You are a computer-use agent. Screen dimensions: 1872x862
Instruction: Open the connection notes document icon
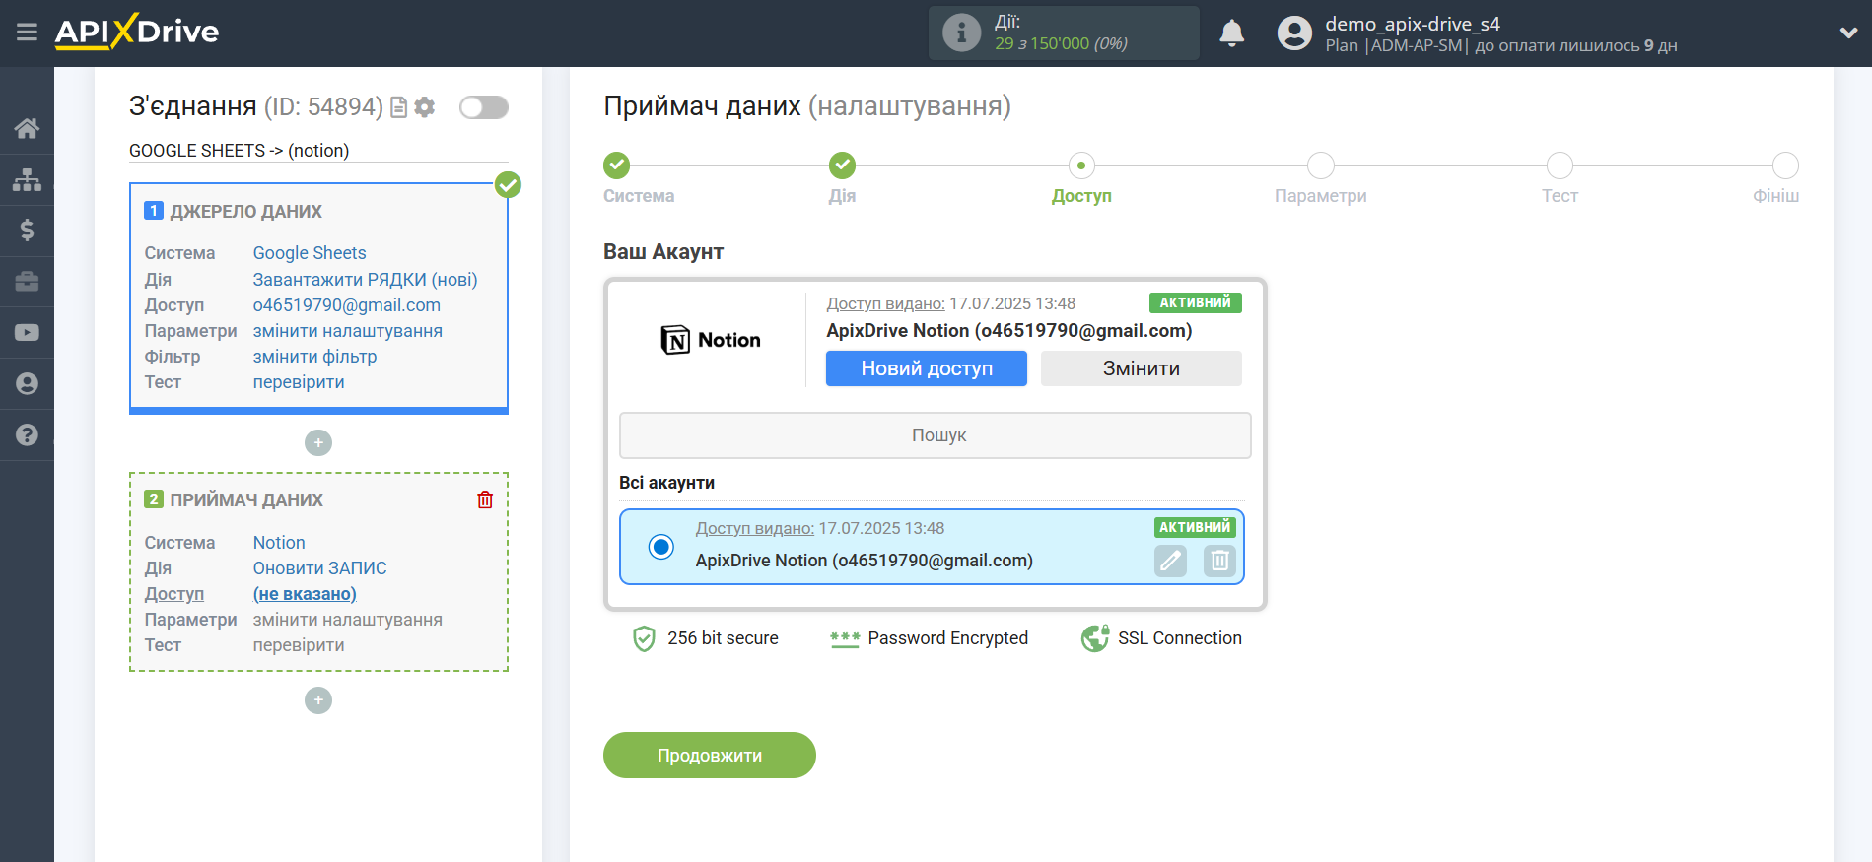(x=398, y=107)
